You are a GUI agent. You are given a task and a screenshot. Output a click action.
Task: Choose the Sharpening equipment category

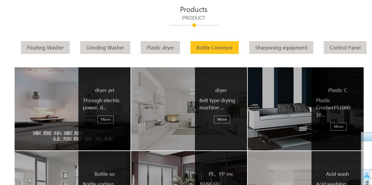point(281,48)
